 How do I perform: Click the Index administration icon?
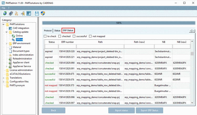[x=11, y=55]
